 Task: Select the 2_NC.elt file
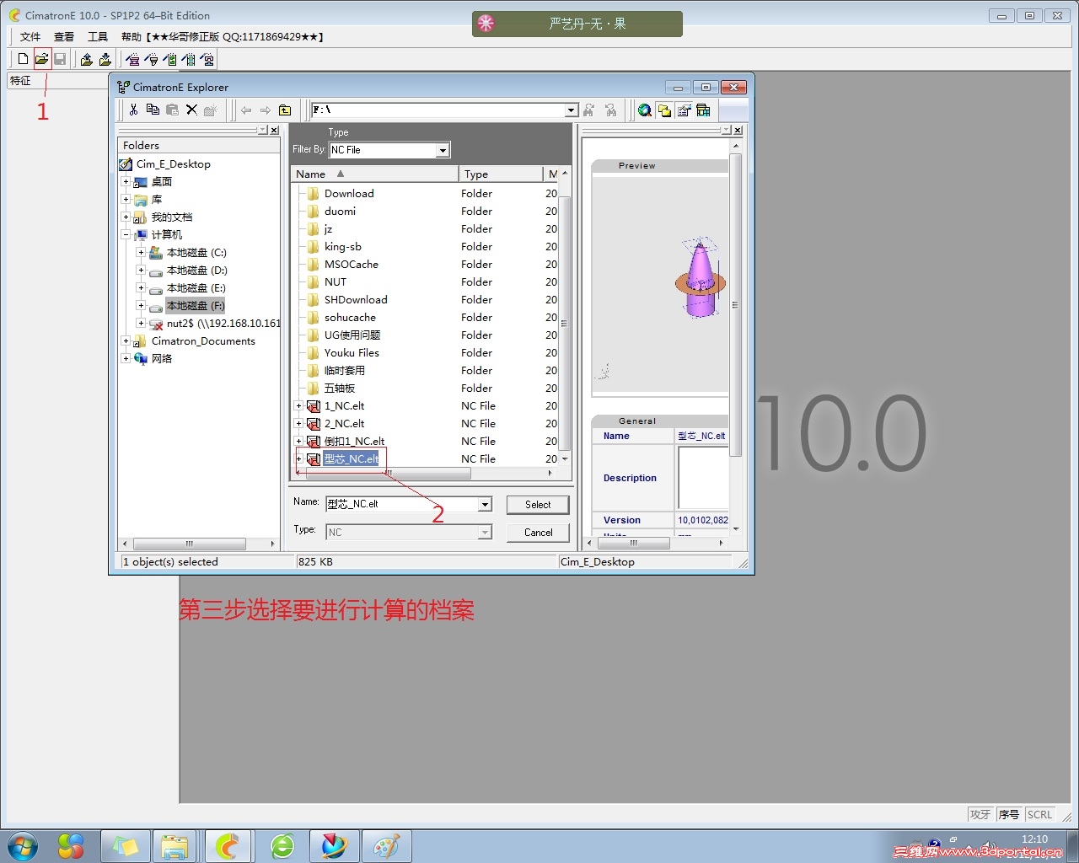(345, 424)
